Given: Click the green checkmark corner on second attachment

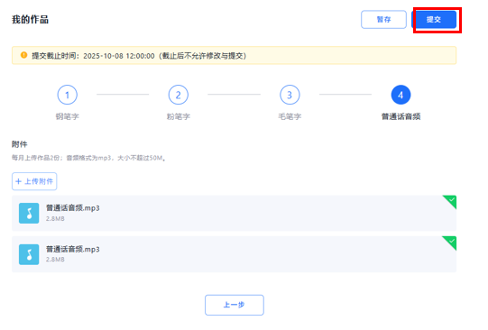Looking at the screenshot, I should click(x=450, y=243).
